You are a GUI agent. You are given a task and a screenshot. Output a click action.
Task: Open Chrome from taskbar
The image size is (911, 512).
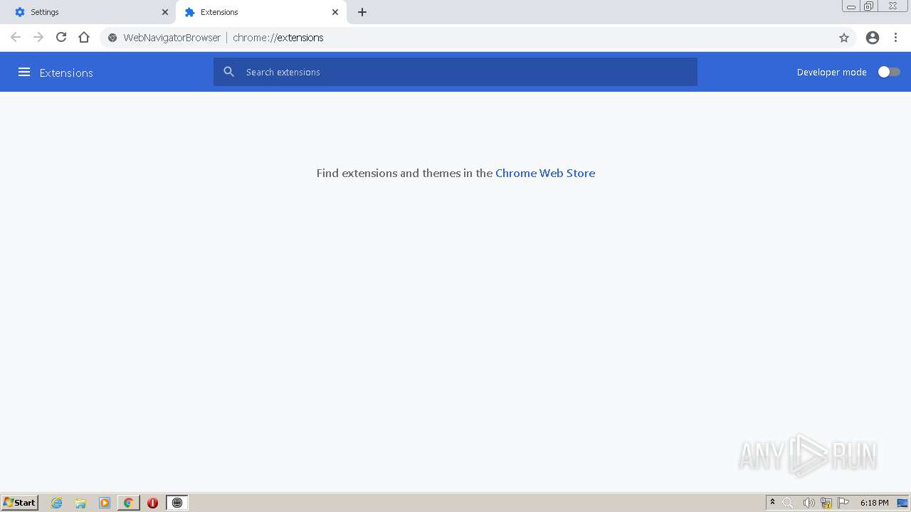tap(129, 503)
